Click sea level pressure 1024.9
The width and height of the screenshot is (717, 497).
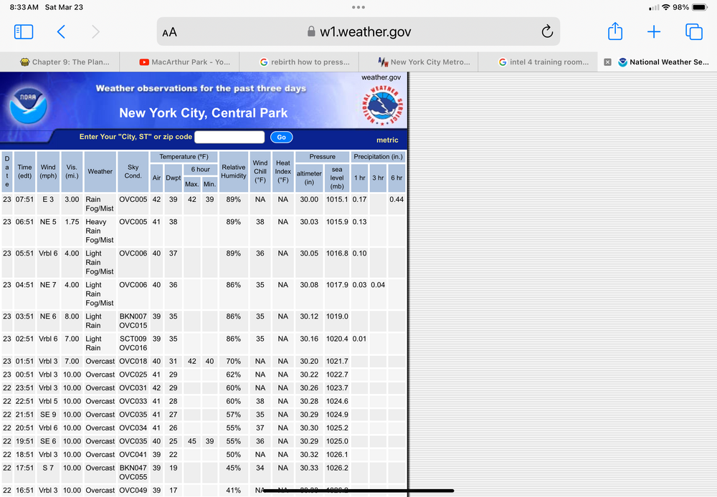pyautogui.click(x=337, y=415)
